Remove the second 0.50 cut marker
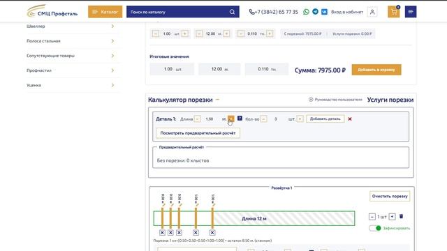The width and height of the screenshot is (447, 251). pyautogui.click(x=170, y=232)
